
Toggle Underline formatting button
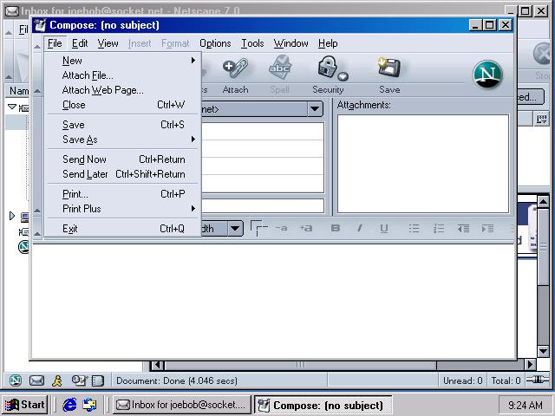pos(383,229)
